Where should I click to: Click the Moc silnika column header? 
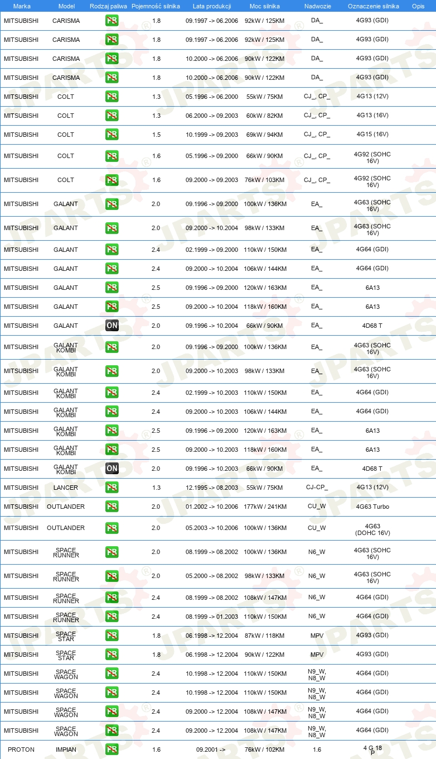pyautogui.click(x=265, y=6)
